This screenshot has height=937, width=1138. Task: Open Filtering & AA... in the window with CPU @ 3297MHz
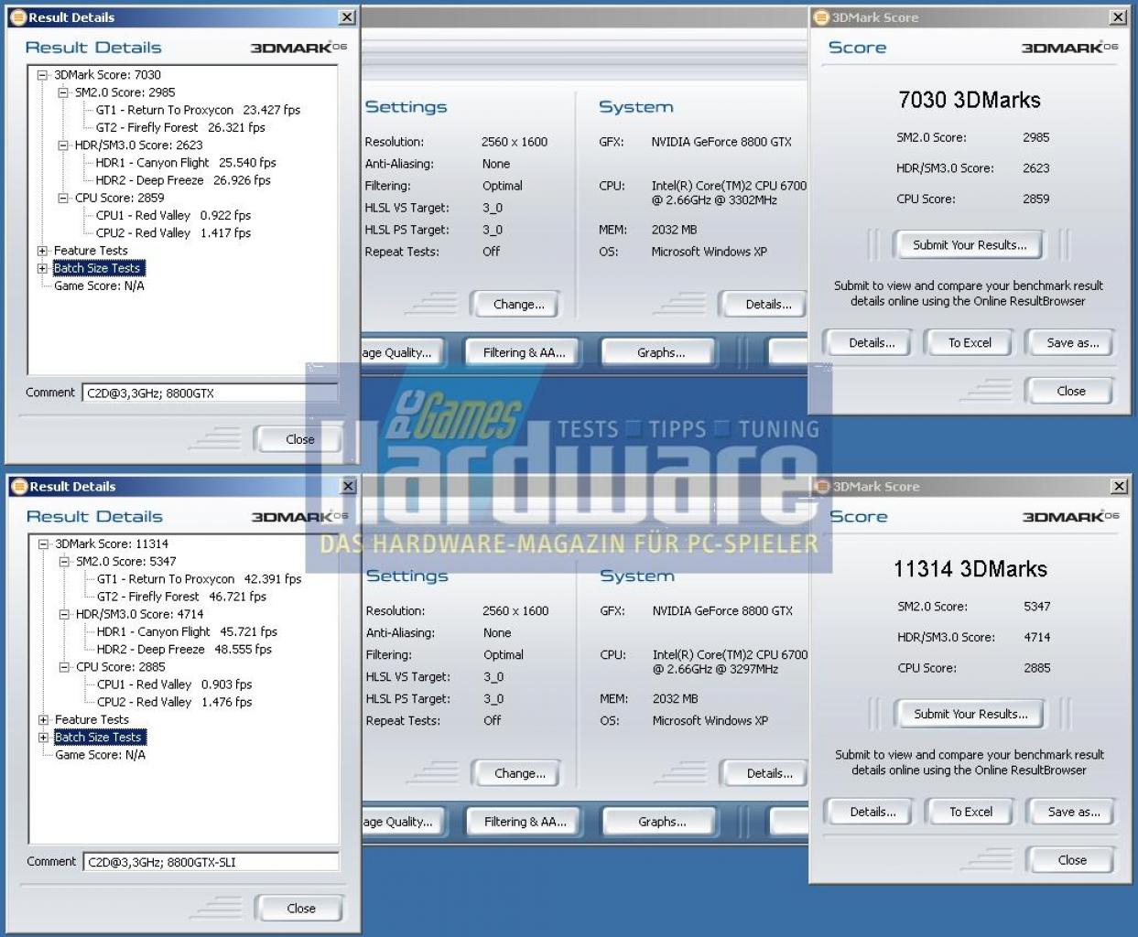pos(525,822)
